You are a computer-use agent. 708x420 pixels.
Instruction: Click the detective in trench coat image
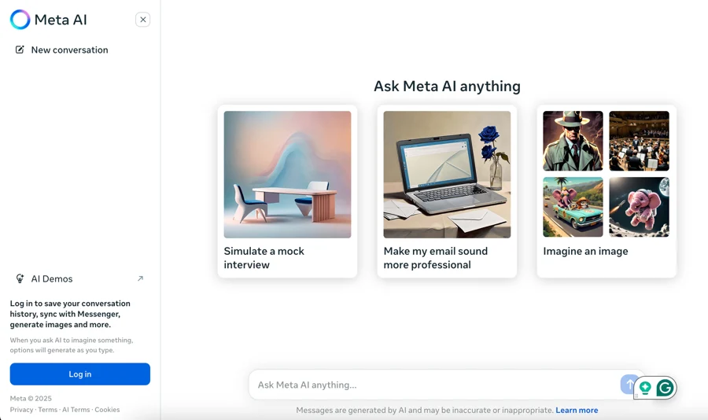(x=573, y=141)
